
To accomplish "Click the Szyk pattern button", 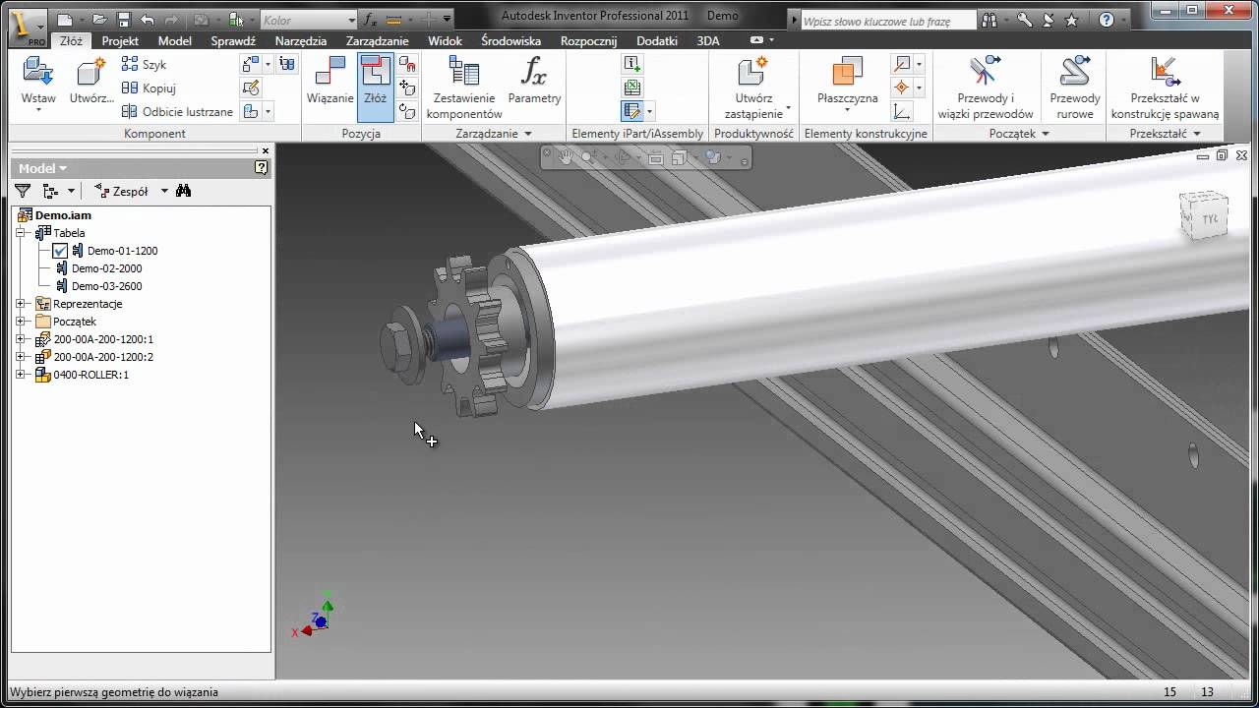I will [145, 64].
